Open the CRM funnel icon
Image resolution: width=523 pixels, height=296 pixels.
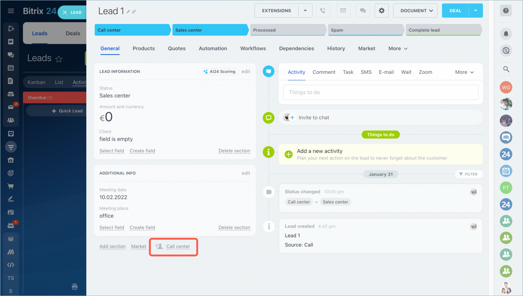click(11, 146)
